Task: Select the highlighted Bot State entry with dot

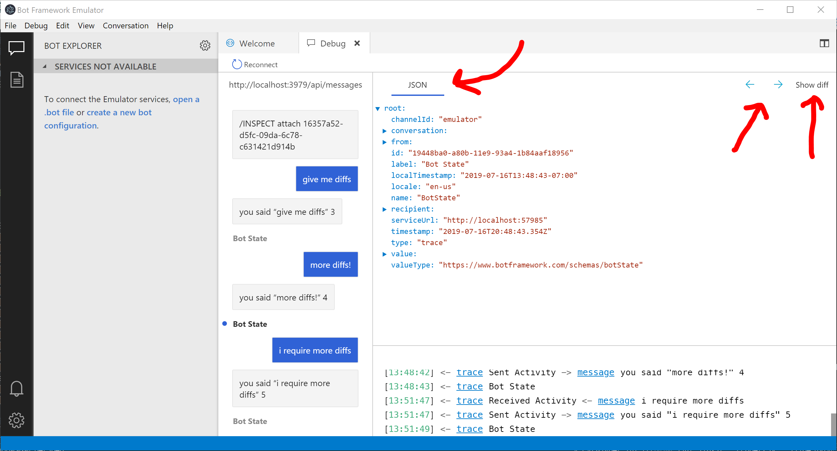Action: click(x=250, y=324)
